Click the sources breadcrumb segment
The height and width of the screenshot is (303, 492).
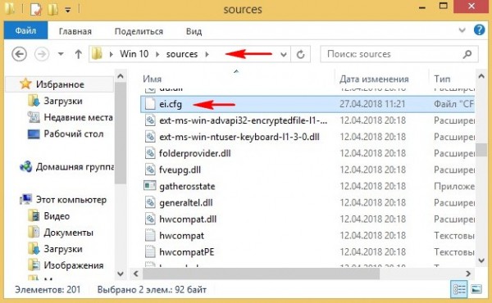tap(182, 54)
